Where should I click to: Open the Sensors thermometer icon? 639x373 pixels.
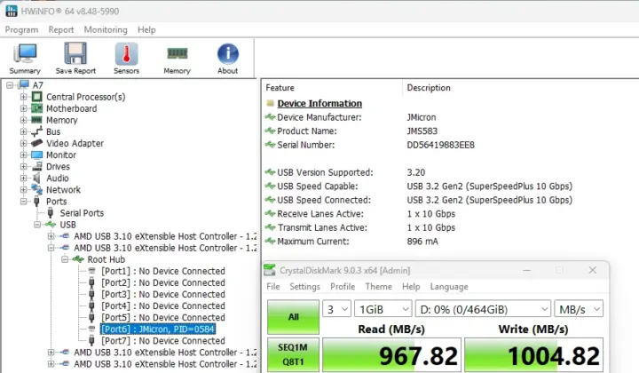pyautogui.click(x=126, y=54)
